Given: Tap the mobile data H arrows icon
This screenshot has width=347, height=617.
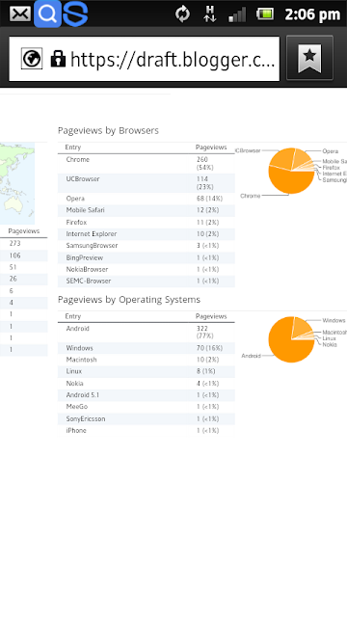Looking at the screenshot, I should (210, 14).
